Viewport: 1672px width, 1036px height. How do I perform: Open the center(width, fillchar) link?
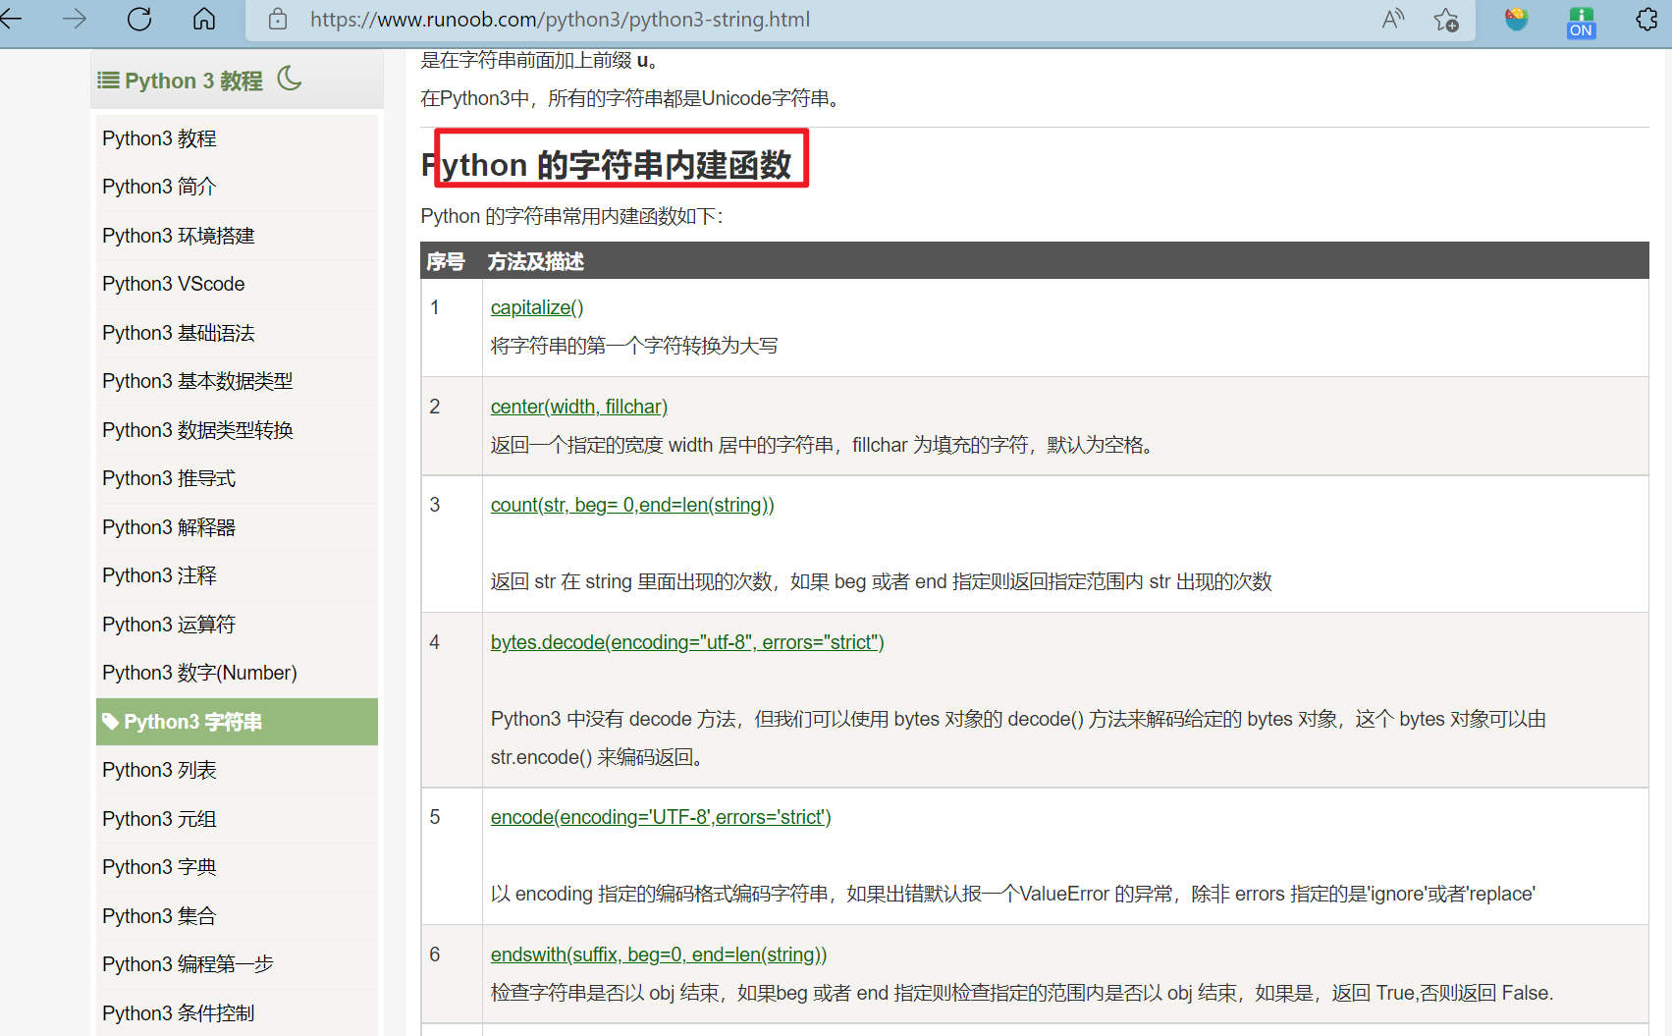click(578, 406)
